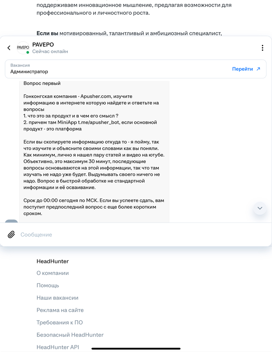Open the three-dot chat options menu
Image resolution: width=272 pixels, height=352 pixels.
pyautogui.click(x=263, y=48)
